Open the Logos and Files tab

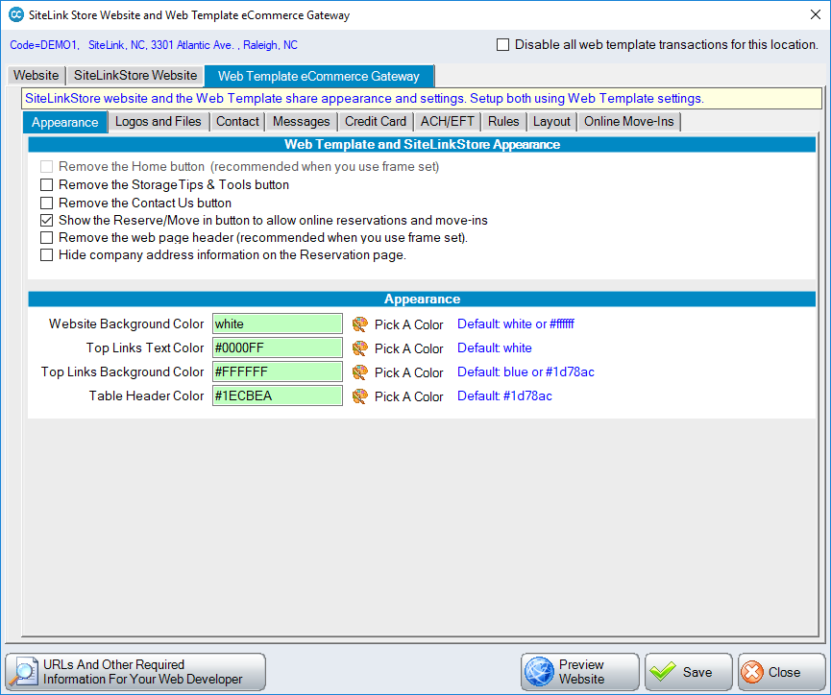pyautogui.click(x=159, y=121)
